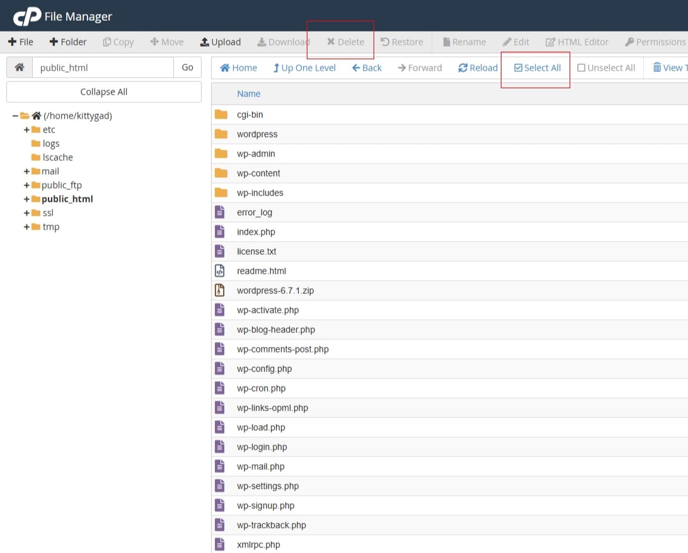The height and width of the screenshot is (553, 688).
Task: Click the license.txt file icon
Action: click(220, 251)
